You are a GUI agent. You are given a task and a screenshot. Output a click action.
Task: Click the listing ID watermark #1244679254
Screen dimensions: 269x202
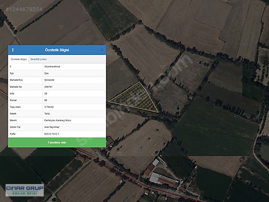24,10
